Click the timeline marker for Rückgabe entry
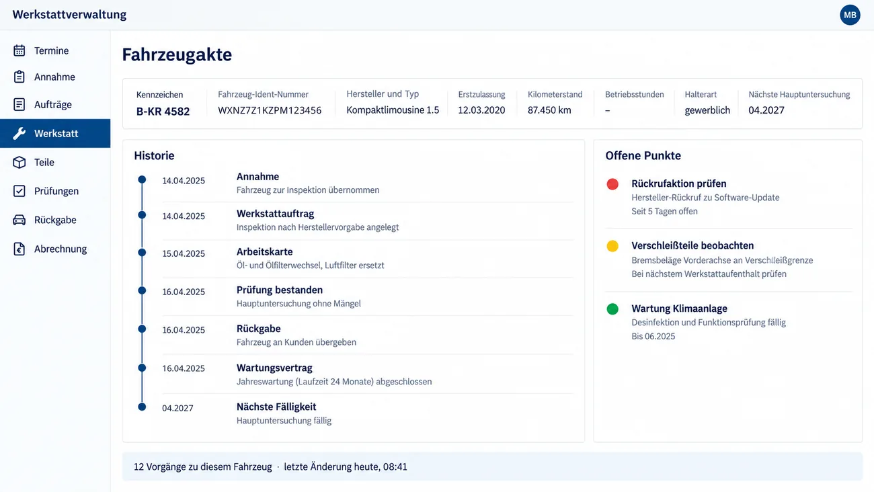The width and height of the screenshot is (874, 492). click(x=142, y=329)
